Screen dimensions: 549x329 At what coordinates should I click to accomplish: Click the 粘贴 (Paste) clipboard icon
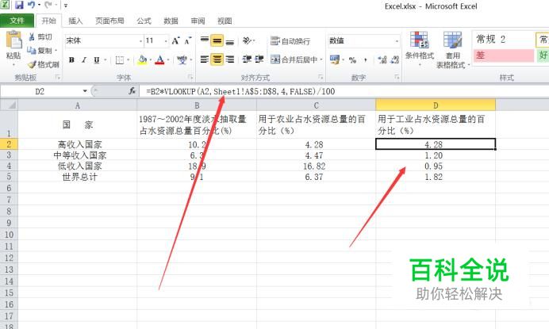(x=13, y=40)
